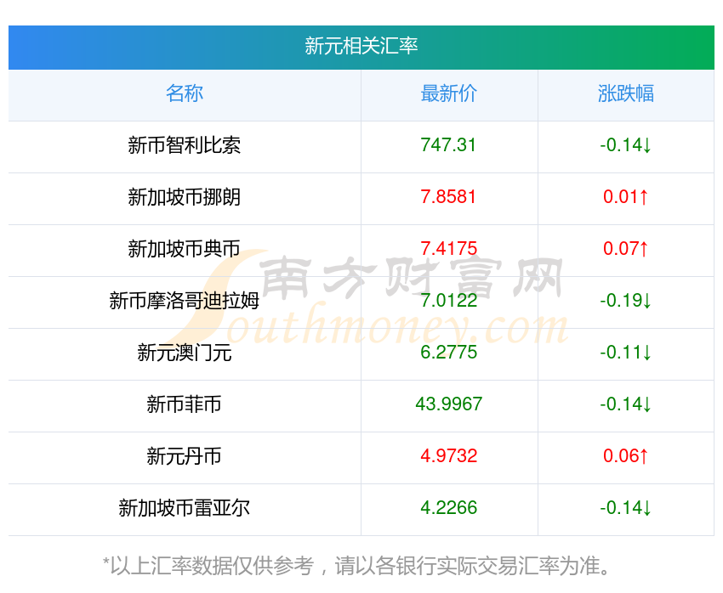Click the price value 4.2266
723x593 pixels.
448,508
